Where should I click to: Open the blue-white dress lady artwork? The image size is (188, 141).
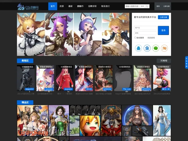point(162,120)
